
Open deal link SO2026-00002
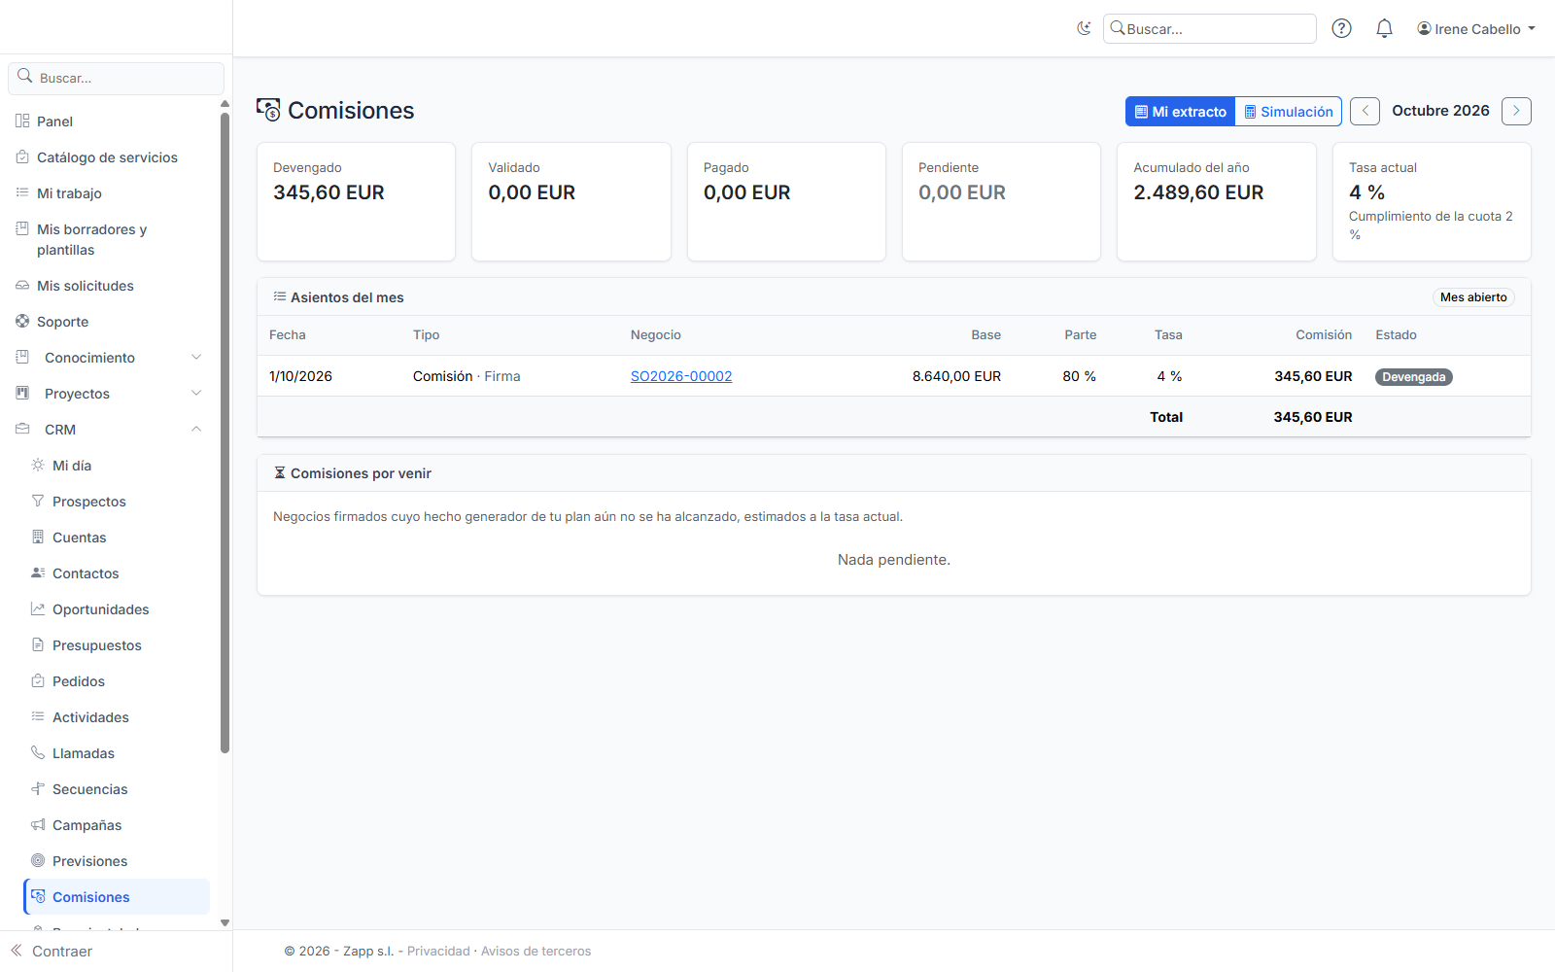point(681,376)
